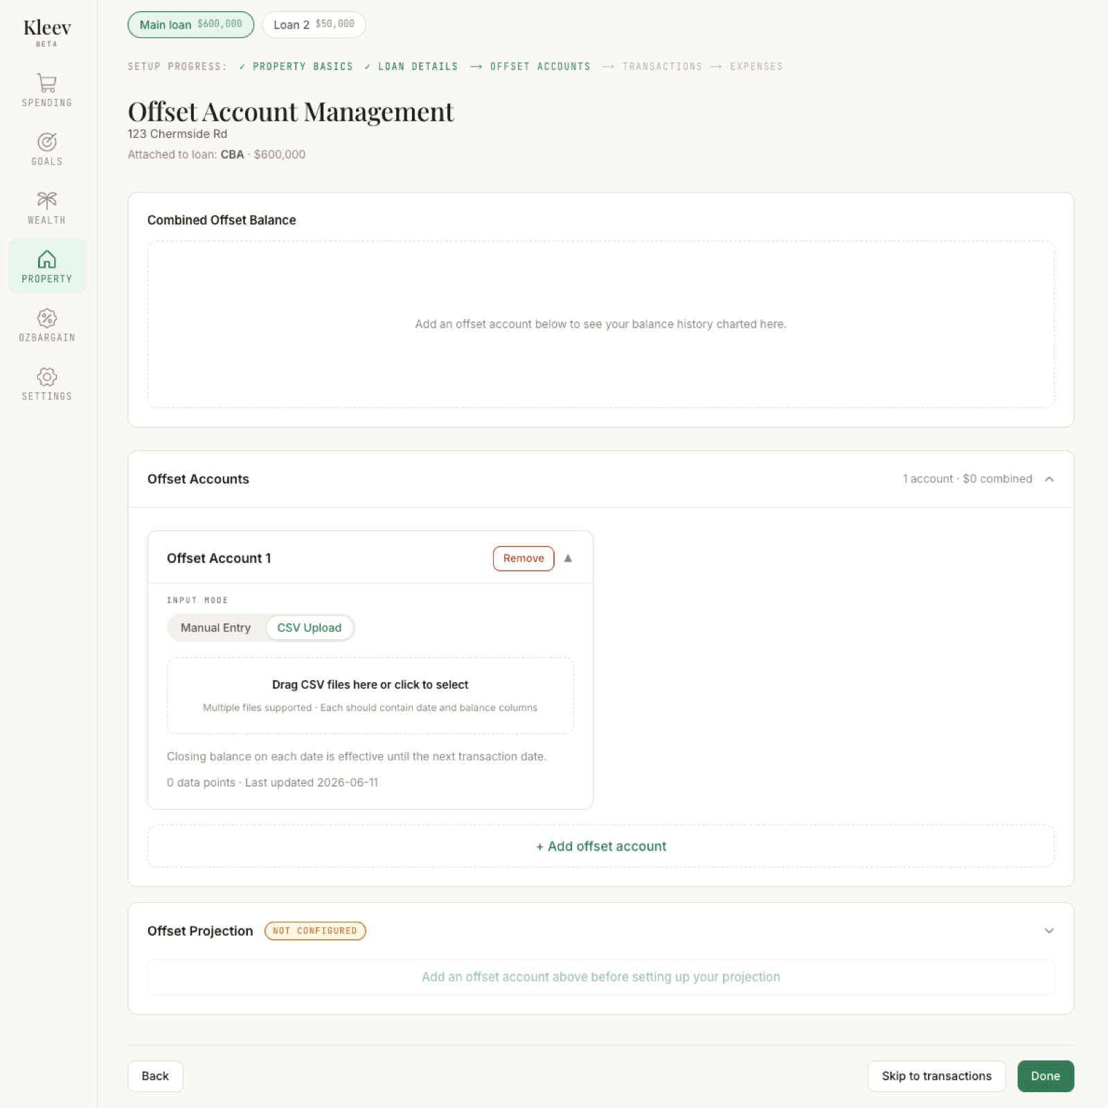
Task: Open the OzBargain discount badge icon
Action: (x=47, y=319)
